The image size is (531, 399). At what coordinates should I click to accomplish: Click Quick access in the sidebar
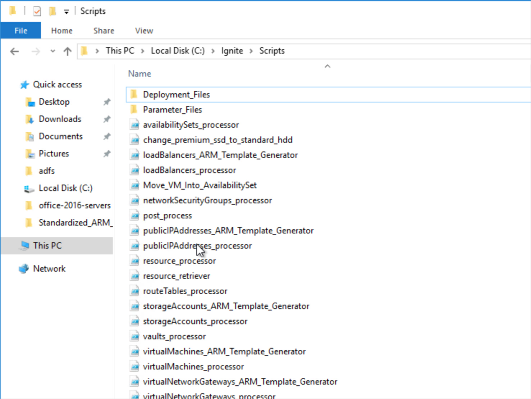(58, 85)
